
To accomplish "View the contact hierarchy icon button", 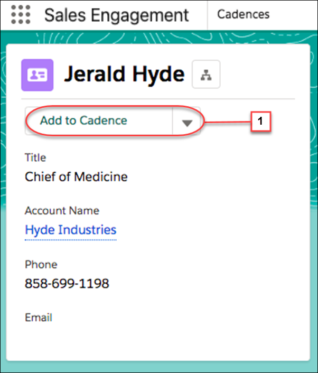I will [x=206, y=74].
